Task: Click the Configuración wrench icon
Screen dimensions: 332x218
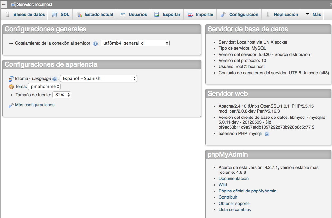Action: [223, 14]
